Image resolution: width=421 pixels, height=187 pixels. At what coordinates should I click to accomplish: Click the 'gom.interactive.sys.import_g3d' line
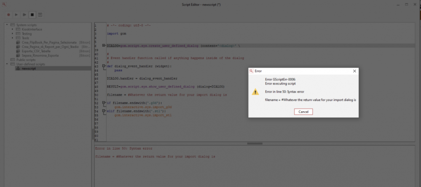tap(143, 107)
